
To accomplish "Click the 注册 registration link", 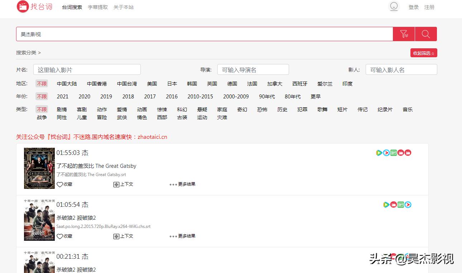I will pyautogui.click(x=429, y=7).
